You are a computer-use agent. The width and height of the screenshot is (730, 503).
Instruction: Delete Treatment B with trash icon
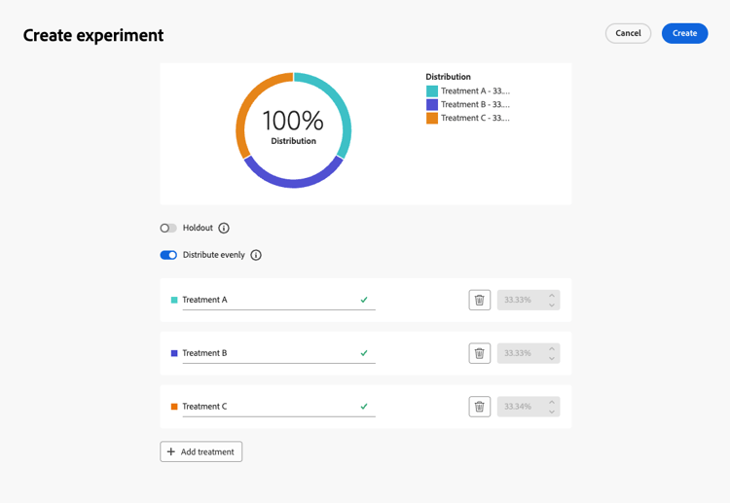479,353
